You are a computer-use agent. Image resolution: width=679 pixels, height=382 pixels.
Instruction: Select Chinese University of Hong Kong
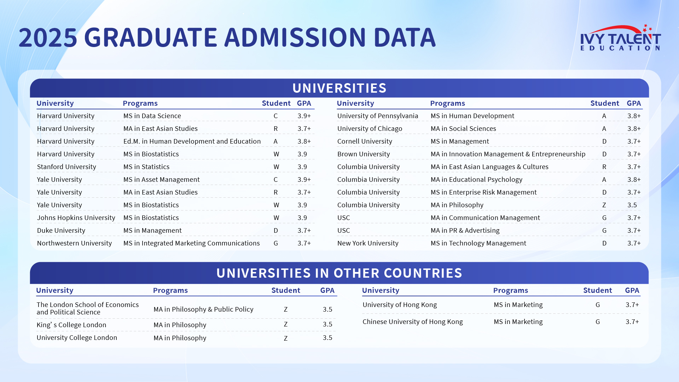coord(413,322)
